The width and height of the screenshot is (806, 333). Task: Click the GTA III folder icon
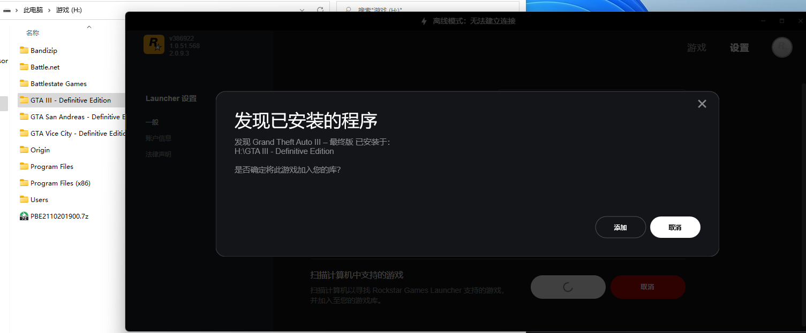(x=24, y=100)
